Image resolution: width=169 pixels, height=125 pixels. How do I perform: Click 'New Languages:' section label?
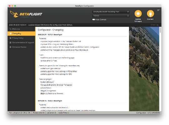tap(45, 79)
